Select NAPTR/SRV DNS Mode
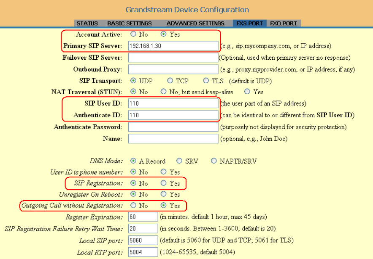This screenshot has width=373, height=259. coord(214,161)
